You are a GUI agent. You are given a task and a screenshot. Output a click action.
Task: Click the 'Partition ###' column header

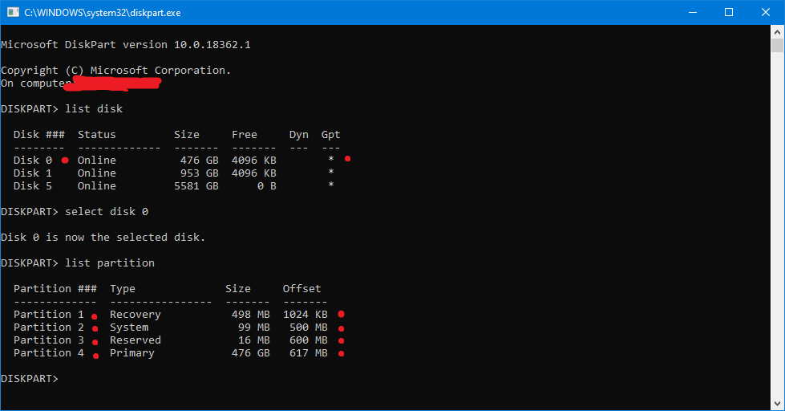pos(55,289)
